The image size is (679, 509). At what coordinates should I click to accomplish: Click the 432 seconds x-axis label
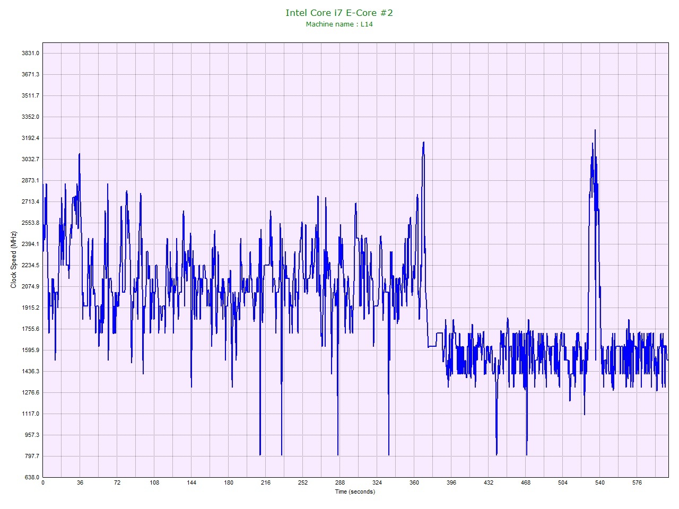[x=489, y=482]
